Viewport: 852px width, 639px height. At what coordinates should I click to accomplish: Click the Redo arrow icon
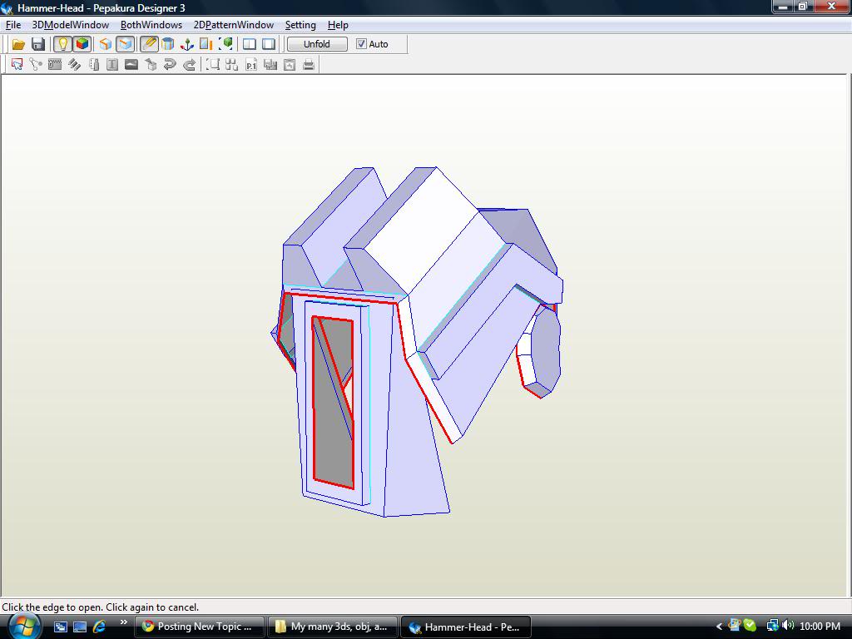[x=189, y=65]
